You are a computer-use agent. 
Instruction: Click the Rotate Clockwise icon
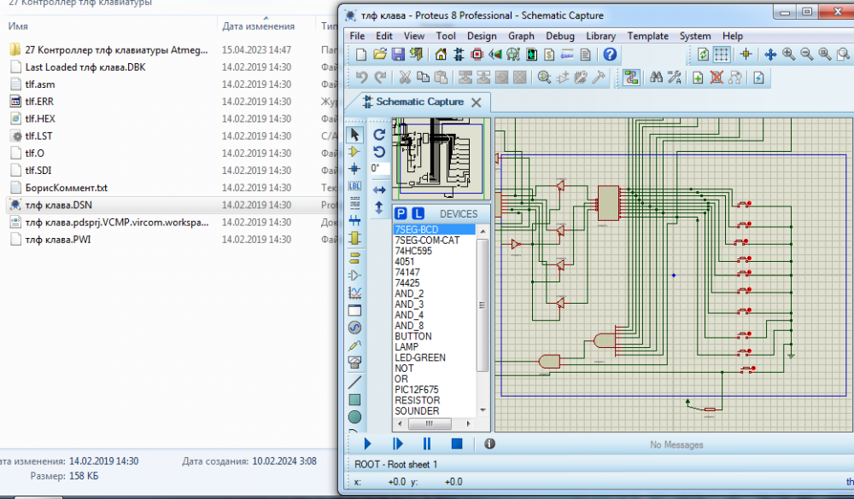[x=379, y=135]
